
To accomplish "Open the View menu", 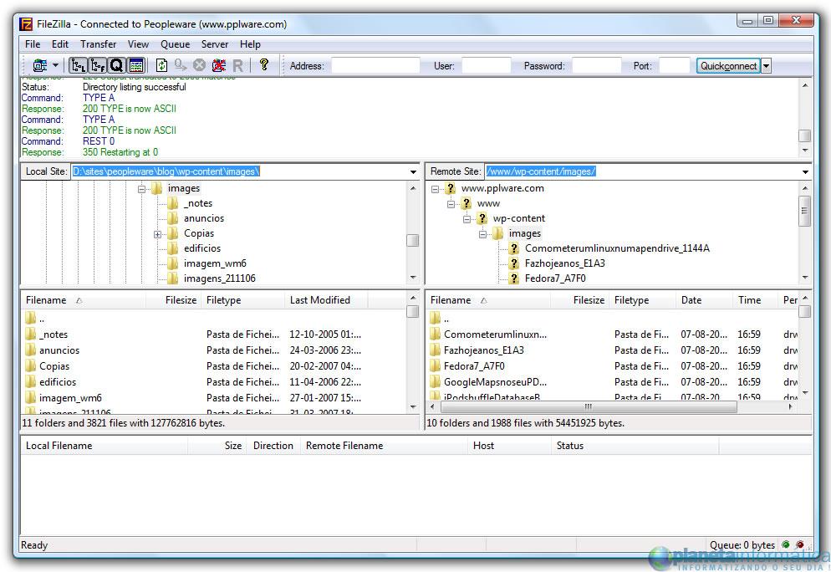I will [x=138, y=44].
